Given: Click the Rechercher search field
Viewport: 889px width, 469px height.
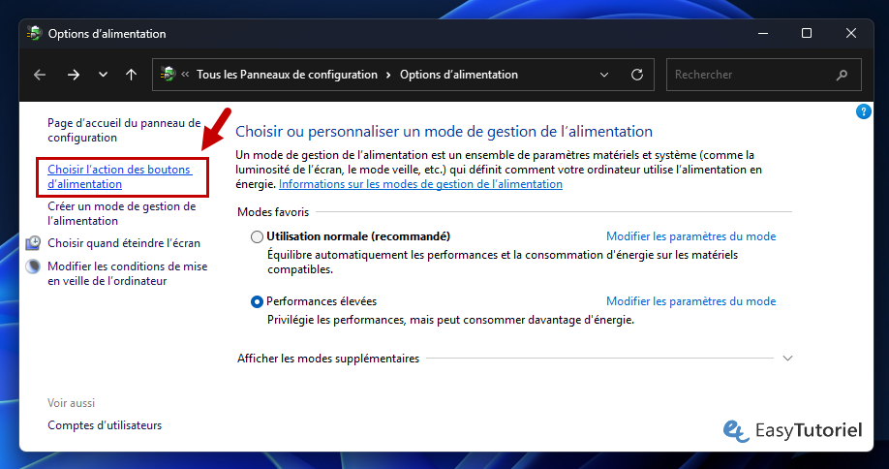Looking at the screenshot, I should tap(764, 75).
